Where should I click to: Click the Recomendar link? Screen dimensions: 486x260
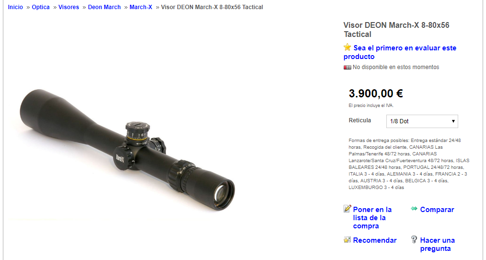click(x=375, y=240)
